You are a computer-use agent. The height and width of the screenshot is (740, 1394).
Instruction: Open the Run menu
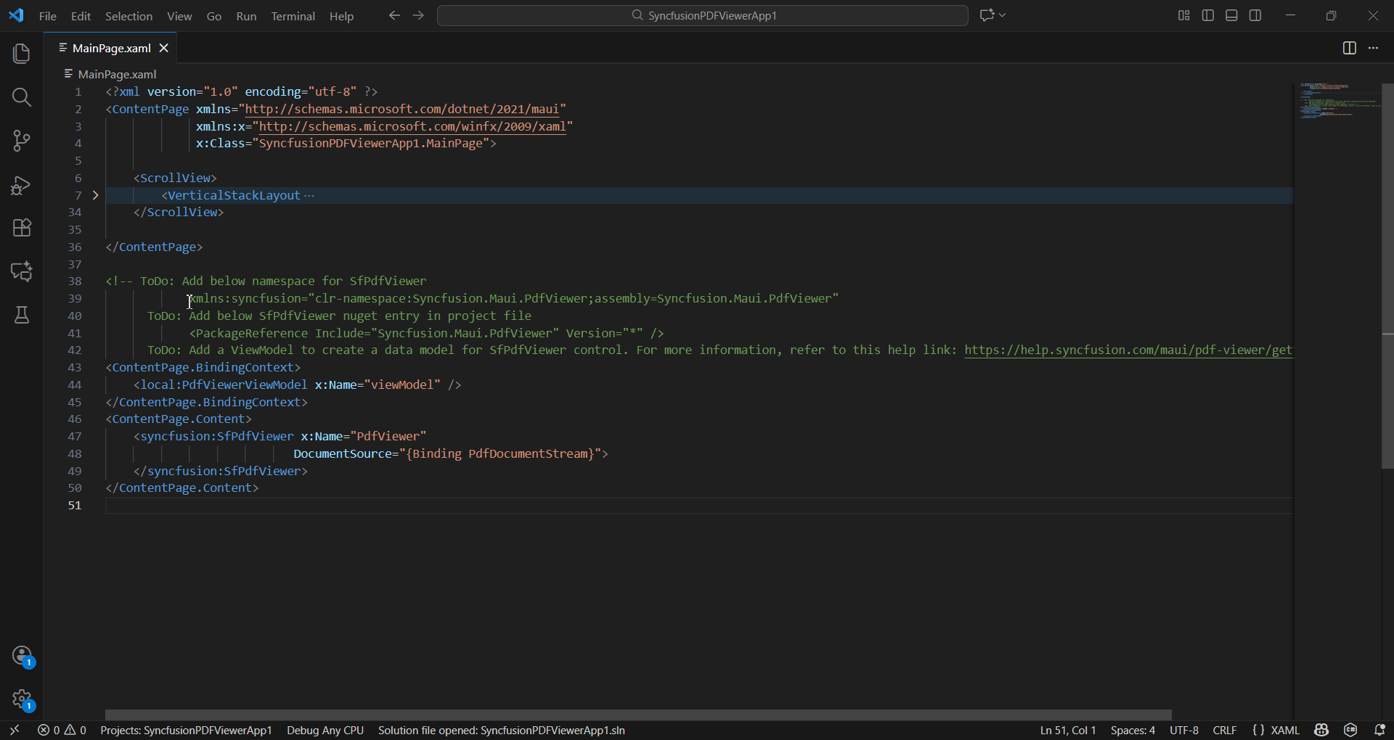pos(246,16)
